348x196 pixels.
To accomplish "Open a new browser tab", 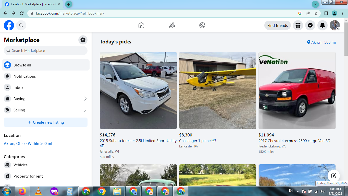I will [x=69, y=4].
